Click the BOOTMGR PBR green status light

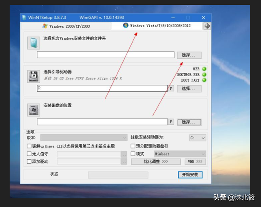204,75
